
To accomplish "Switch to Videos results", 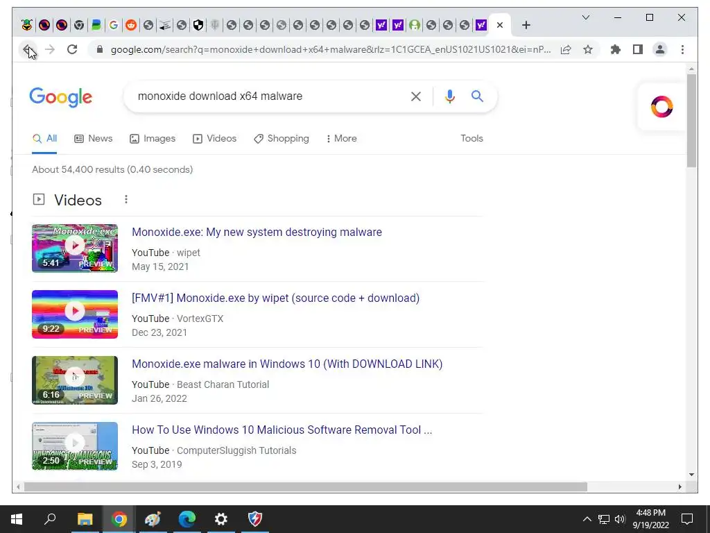I will (x=215, y=138).
